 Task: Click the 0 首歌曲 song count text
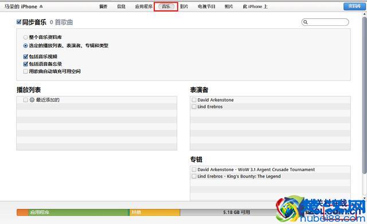point(61,22)
